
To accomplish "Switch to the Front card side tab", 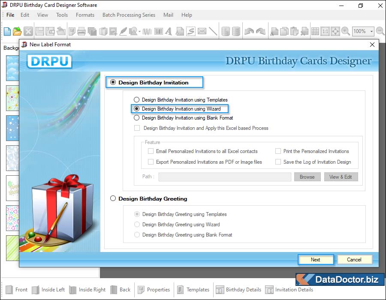I will point(16,289).
